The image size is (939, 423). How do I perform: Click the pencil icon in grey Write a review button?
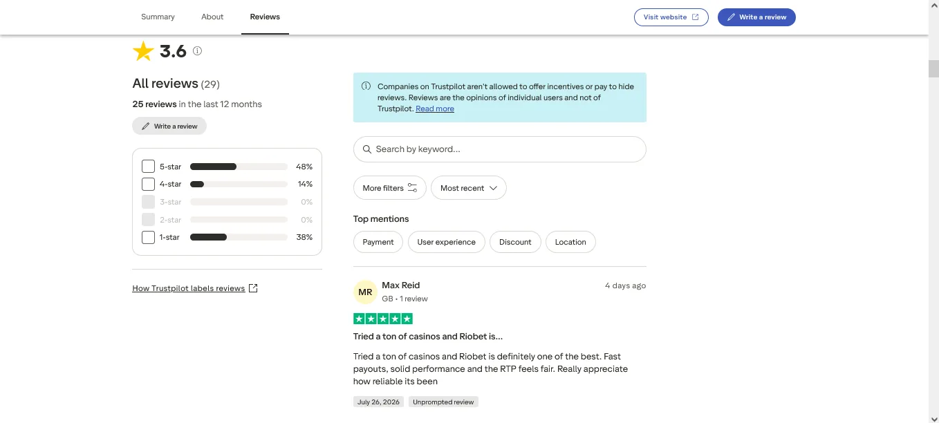[145, 126]
